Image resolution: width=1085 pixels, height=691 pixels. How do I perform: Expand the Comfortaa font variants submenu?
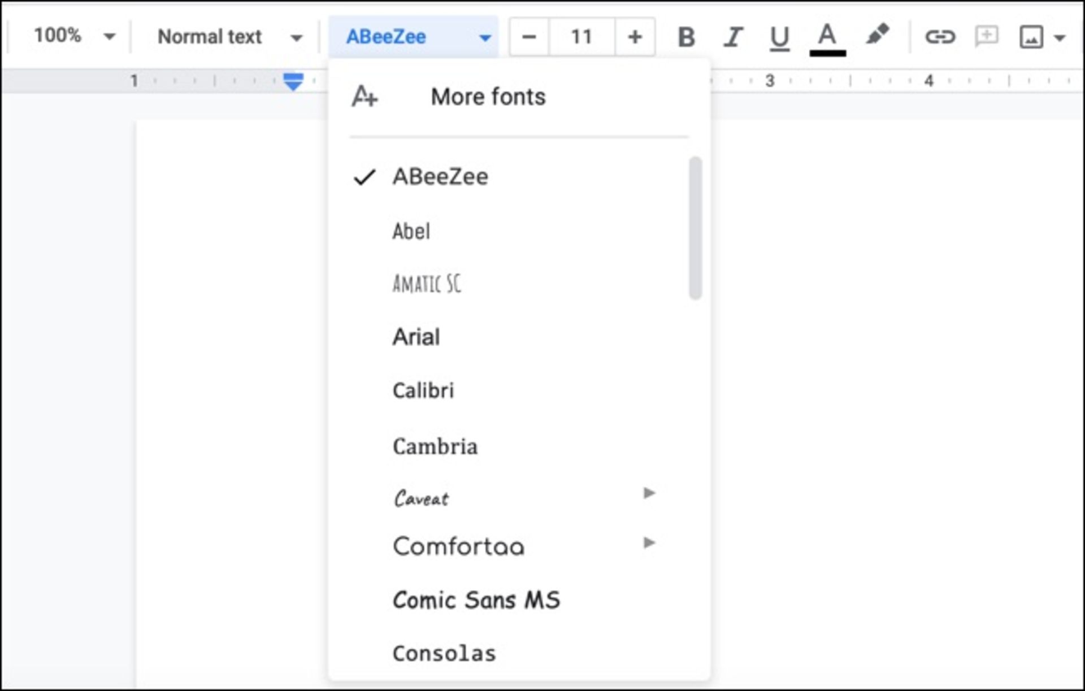click(x=650, y=543)
